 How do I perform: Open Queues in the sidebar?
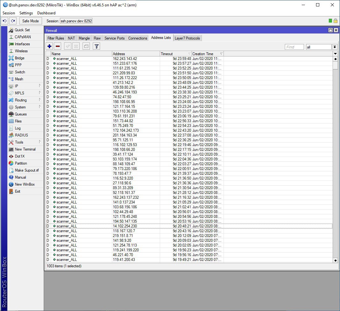pyautogui.click(x=26, y=114)
